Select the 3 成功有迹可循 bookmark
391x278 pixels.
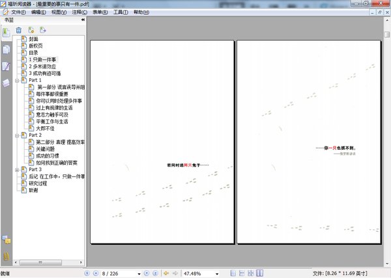pyautogui.click(x=44, y=73)
